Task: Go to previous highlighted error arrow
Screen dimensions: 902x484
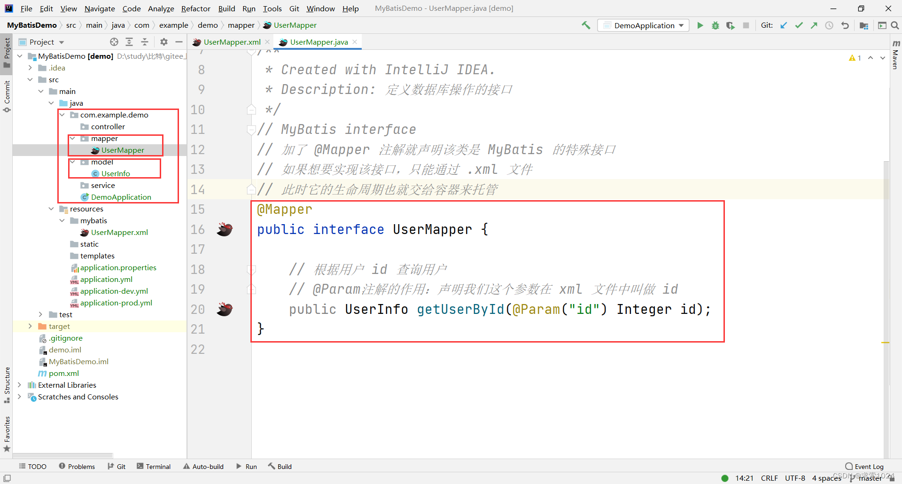Action: click(x=871, y=58)
